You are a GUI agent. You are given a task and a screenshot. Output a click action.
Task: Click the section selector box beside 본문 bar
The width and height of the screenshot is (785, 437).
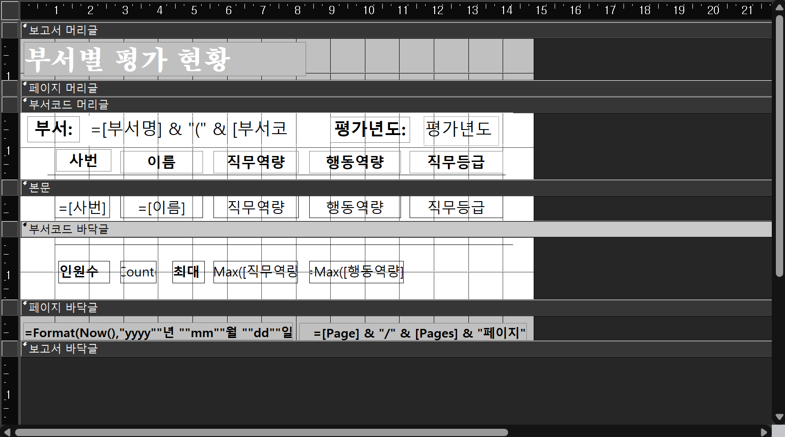(10, 187)
